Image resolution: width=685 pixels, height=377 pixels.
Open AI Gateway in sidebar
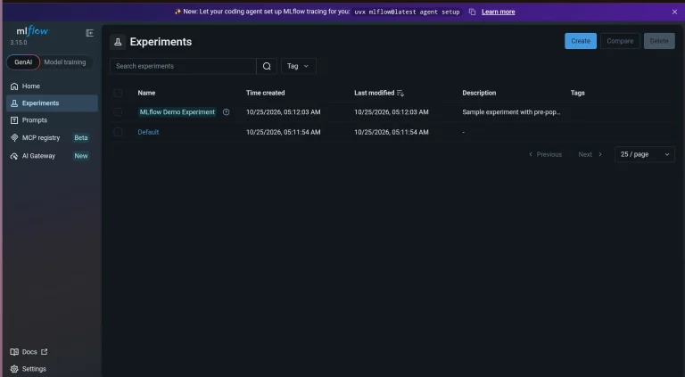click(x=52, y=156)
